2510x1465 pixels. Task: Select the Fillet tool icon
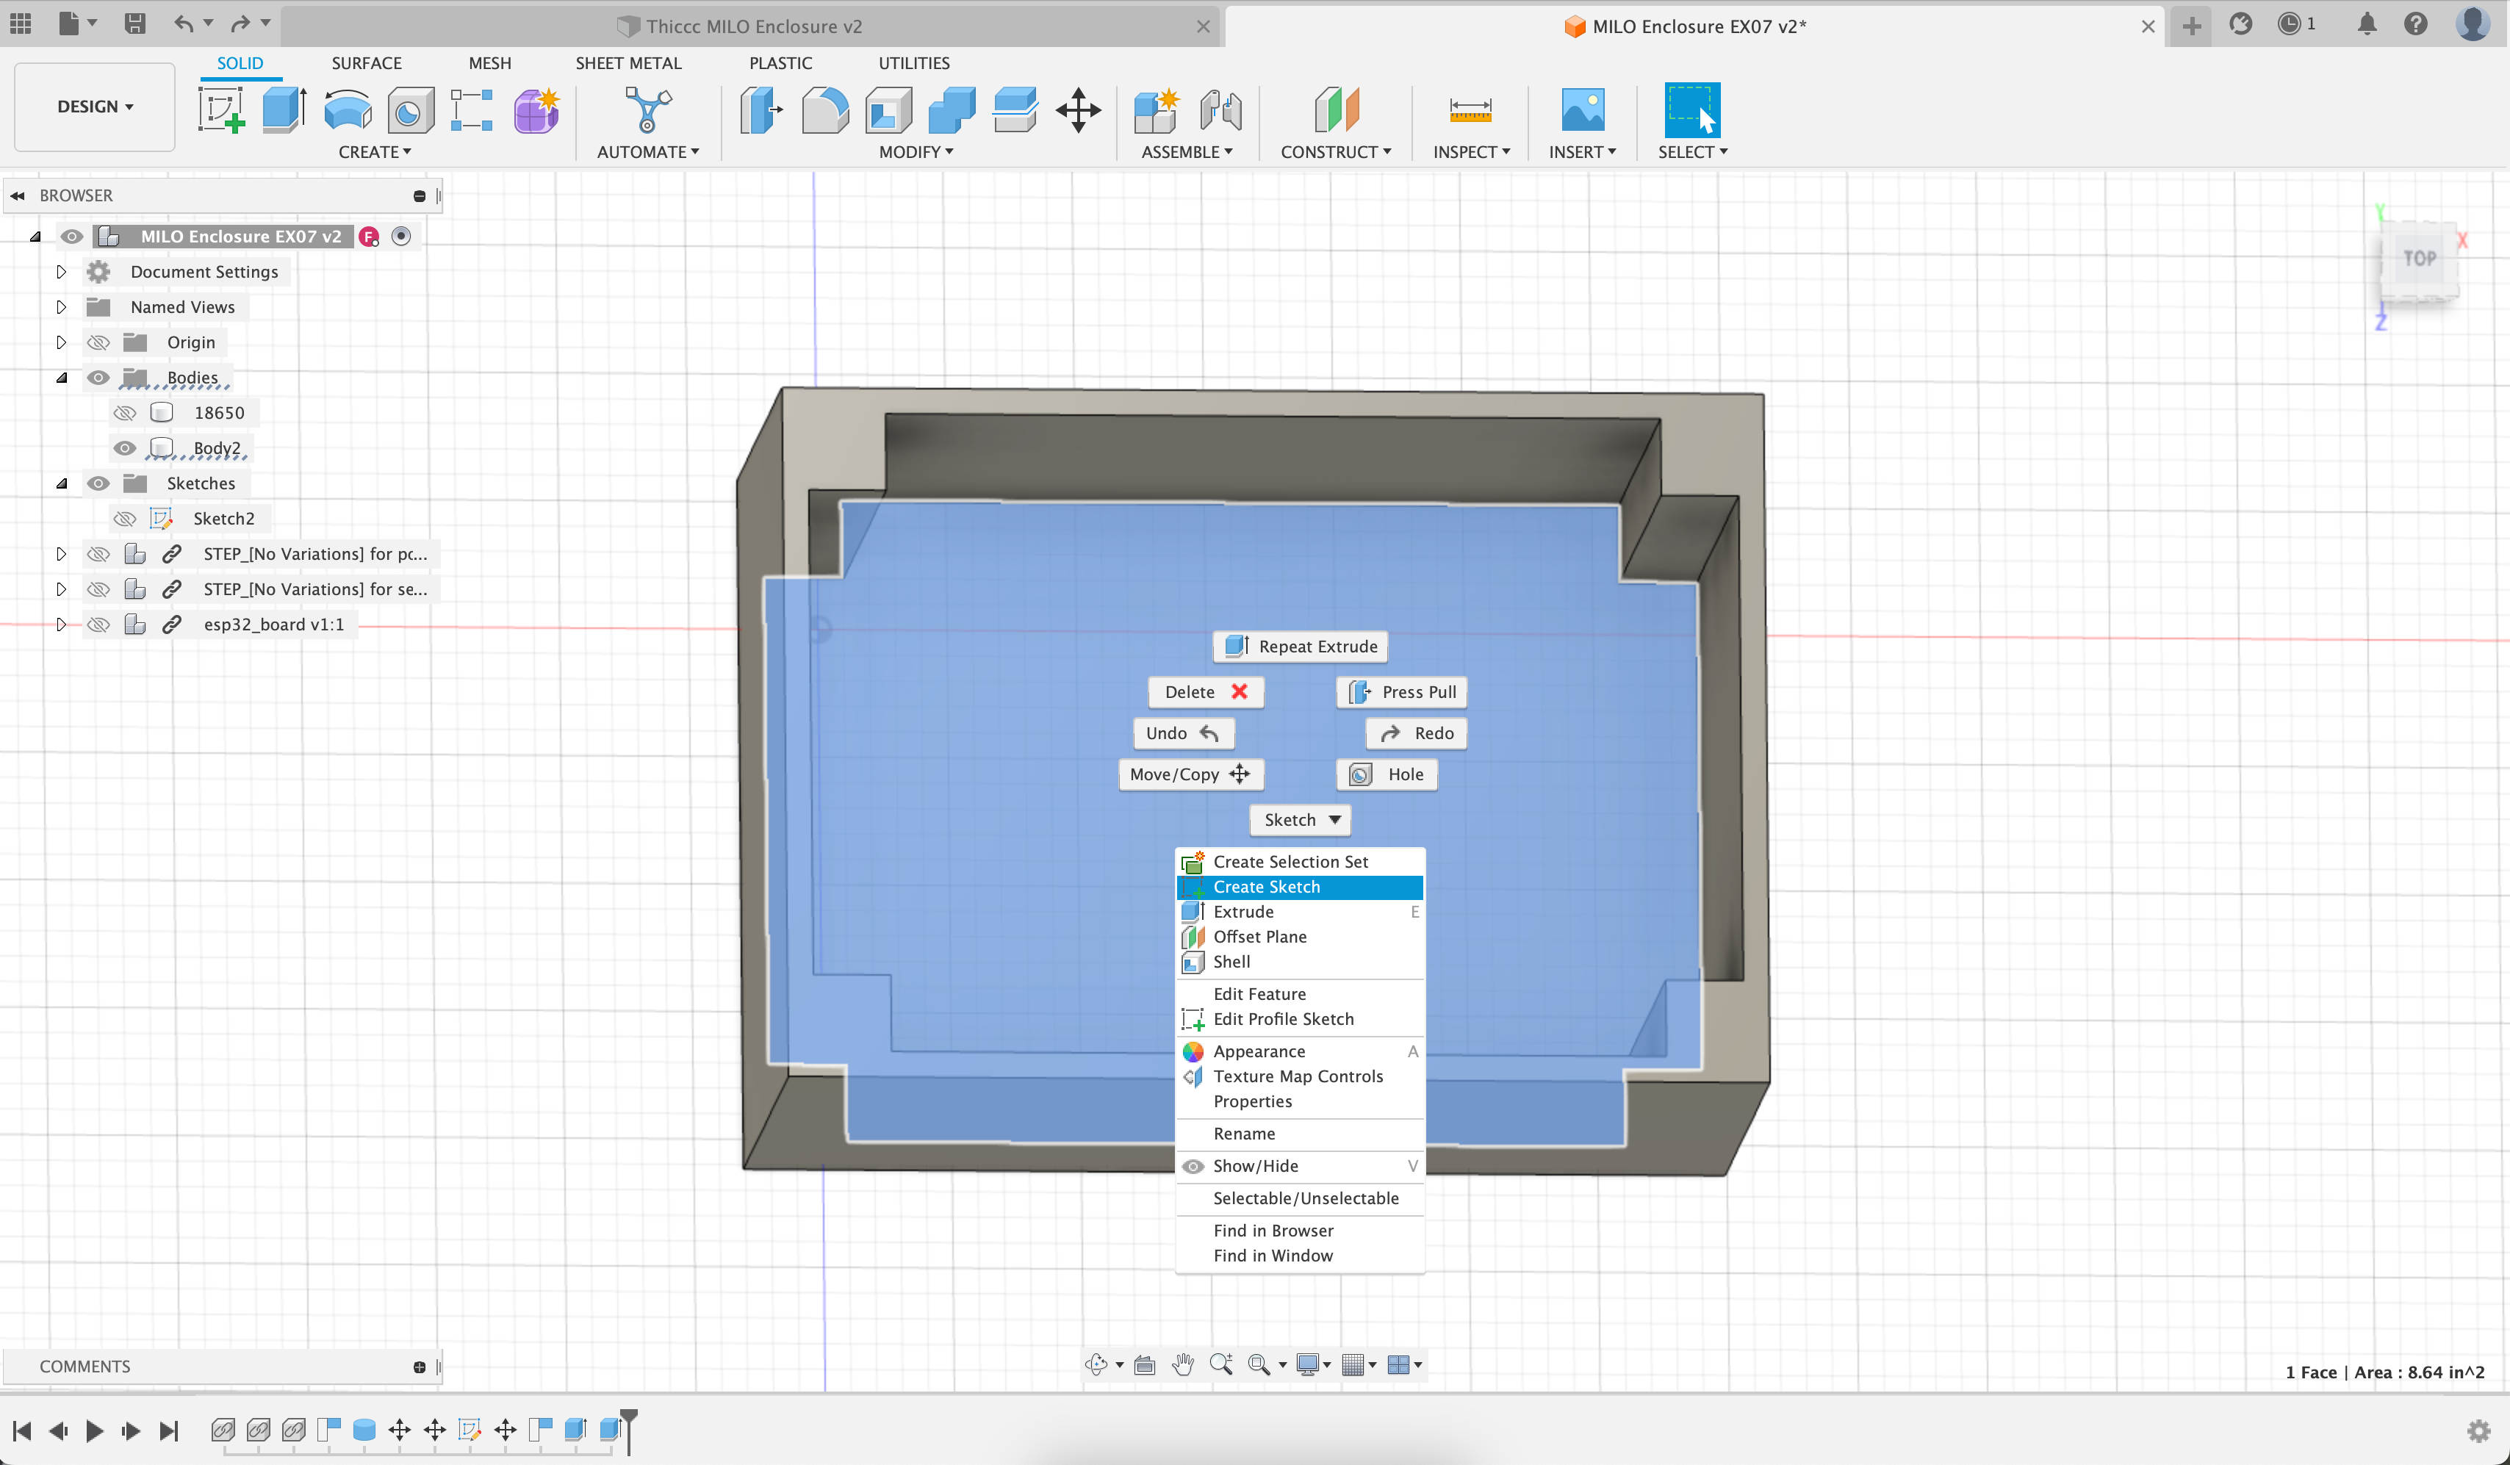click(824, 109)
